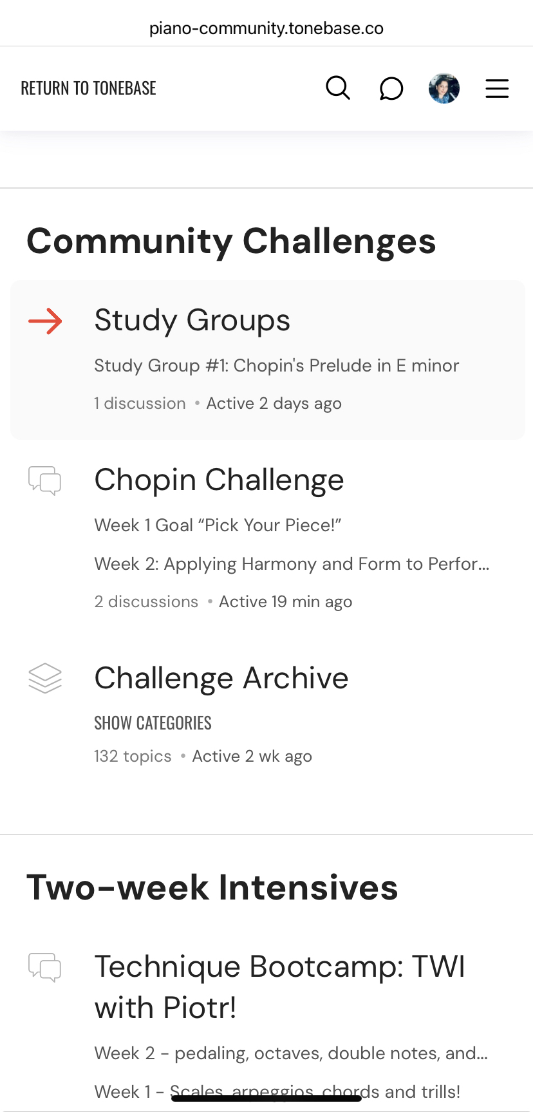Click the stacked layers icon beside Challenge Archive
The image size is (533, 1112).
45,679
